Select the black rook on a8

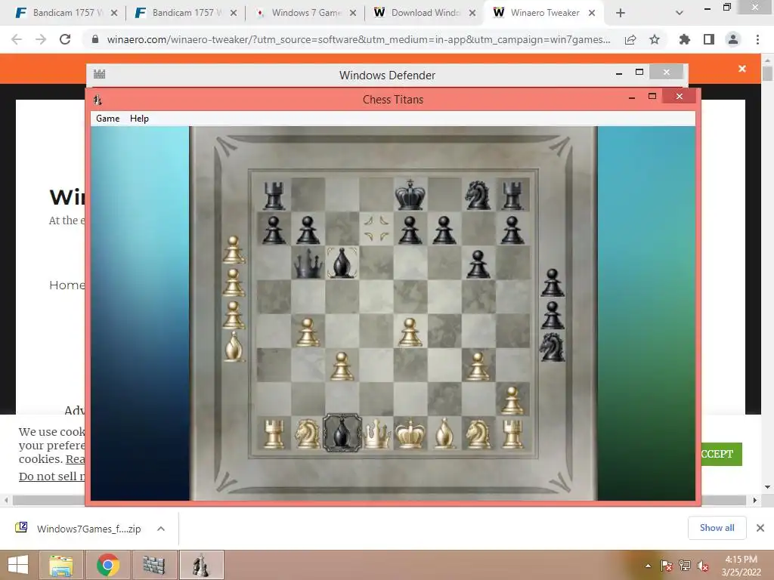(x=274, y=196)
